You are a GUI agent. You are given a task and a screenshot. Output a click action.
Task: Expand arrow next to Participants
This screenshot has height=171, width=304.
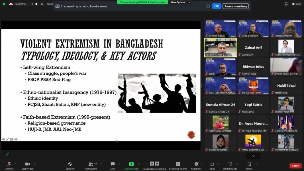click(101, 164)
